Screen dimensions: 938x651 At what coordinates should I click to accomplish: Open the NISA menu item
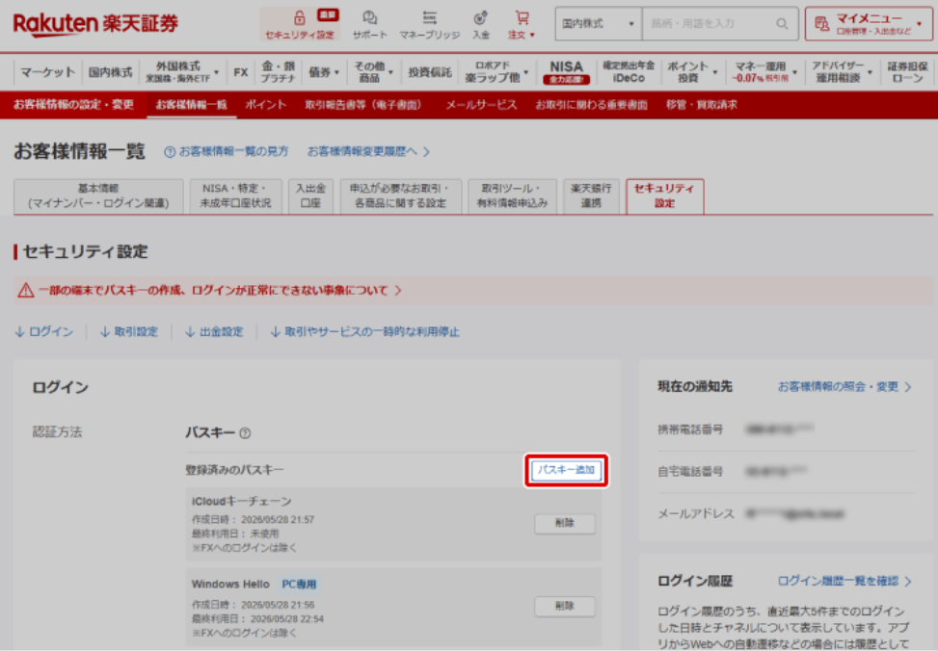coord(566,72)
